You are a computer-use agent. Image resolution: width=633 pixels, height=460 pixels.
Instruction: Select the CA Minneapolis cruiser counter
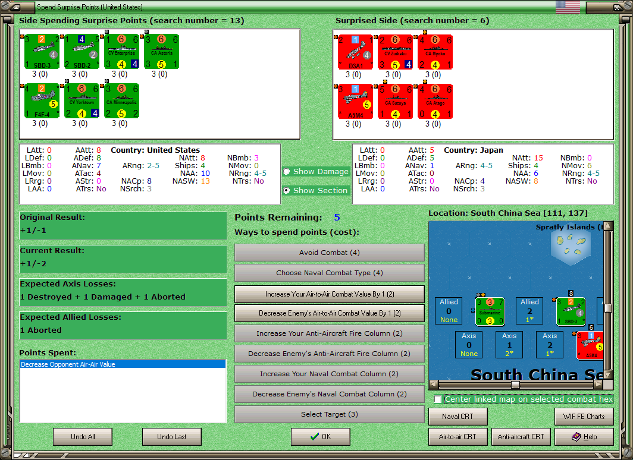(x=121, y=101)
